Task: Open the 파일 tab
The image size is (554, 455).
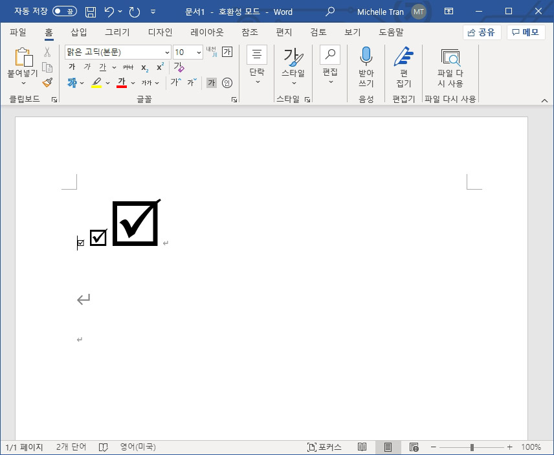Action: pos(18,32)
